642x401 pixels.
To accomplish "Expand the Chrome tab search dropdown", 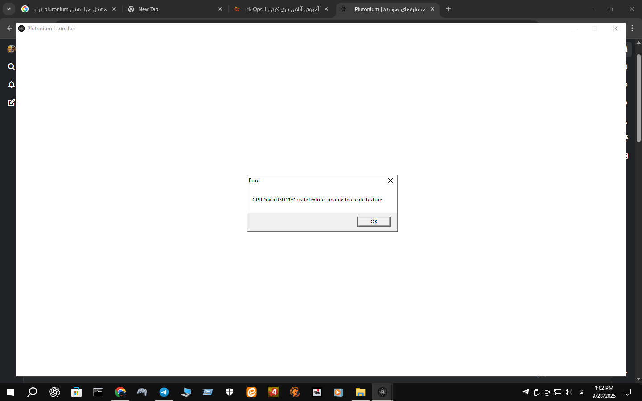I will (x=8, y=9).
